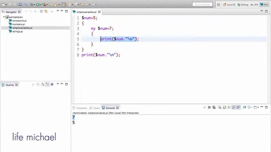Click the Quick Access search field
Image resolution: width=271 pixels, height=152 pixels.
coord(202,5)
